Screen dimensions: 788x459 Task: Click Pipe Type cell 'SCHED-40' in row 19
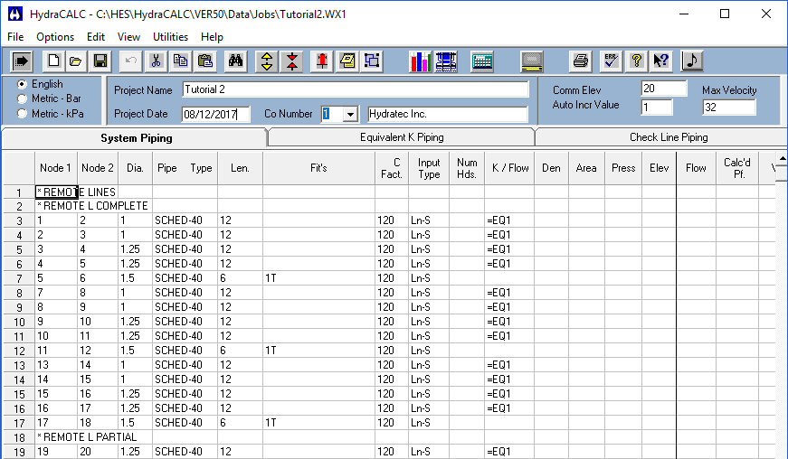(185, 452)
